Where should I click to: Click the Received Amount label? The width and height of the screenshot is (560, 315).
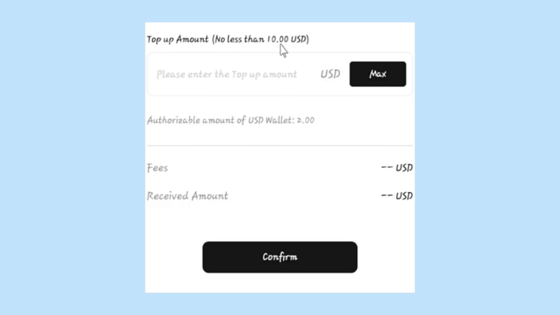point(188,196)
